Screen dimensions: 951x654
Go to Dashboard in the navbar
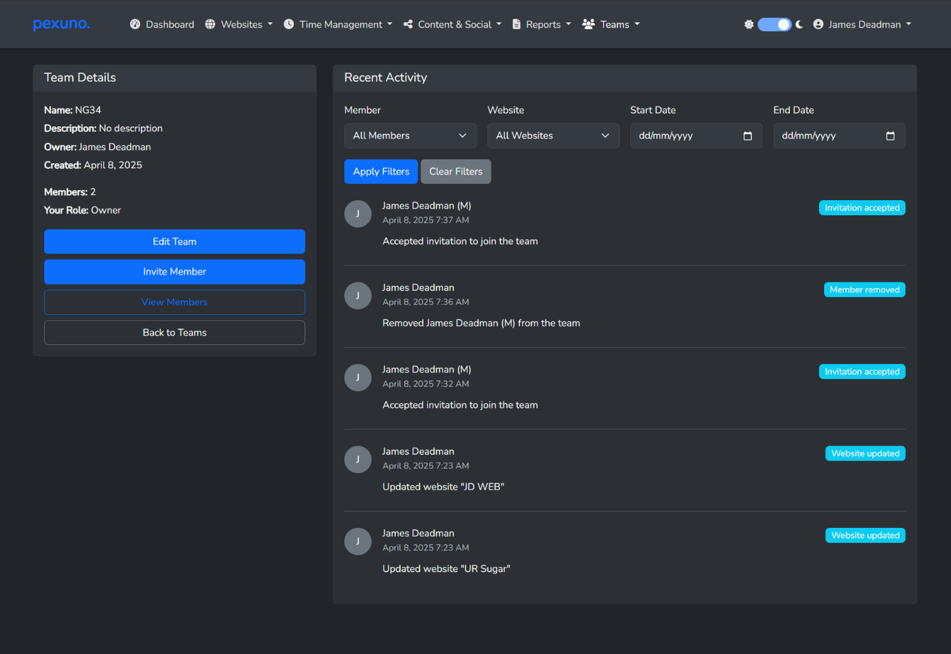pos(162,24)
